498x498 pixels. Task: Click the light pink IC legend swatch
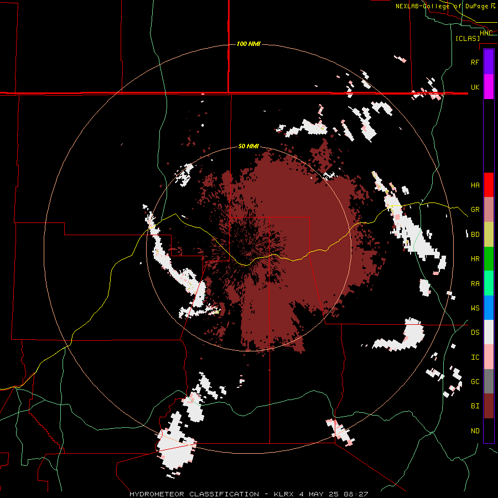tap(489, 357)
